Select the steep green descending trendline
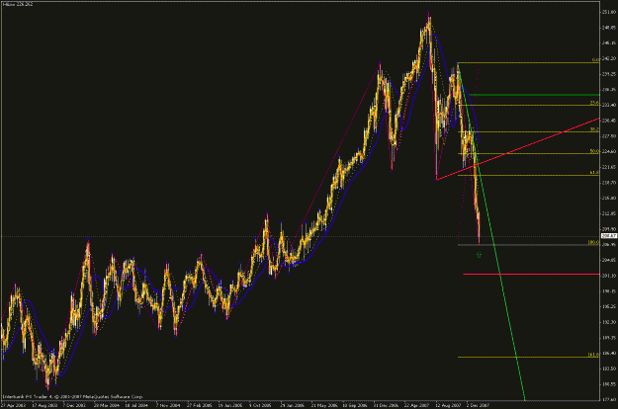 [491, 231]
